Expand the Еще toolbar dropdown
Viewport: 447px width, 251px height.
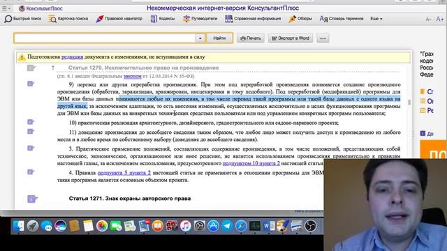pyautogui.click(x=376, y=19)
